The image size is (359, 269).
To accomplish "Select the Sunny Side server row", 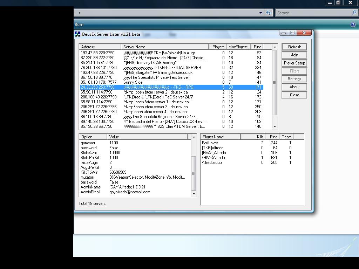I will click(171, 82).
